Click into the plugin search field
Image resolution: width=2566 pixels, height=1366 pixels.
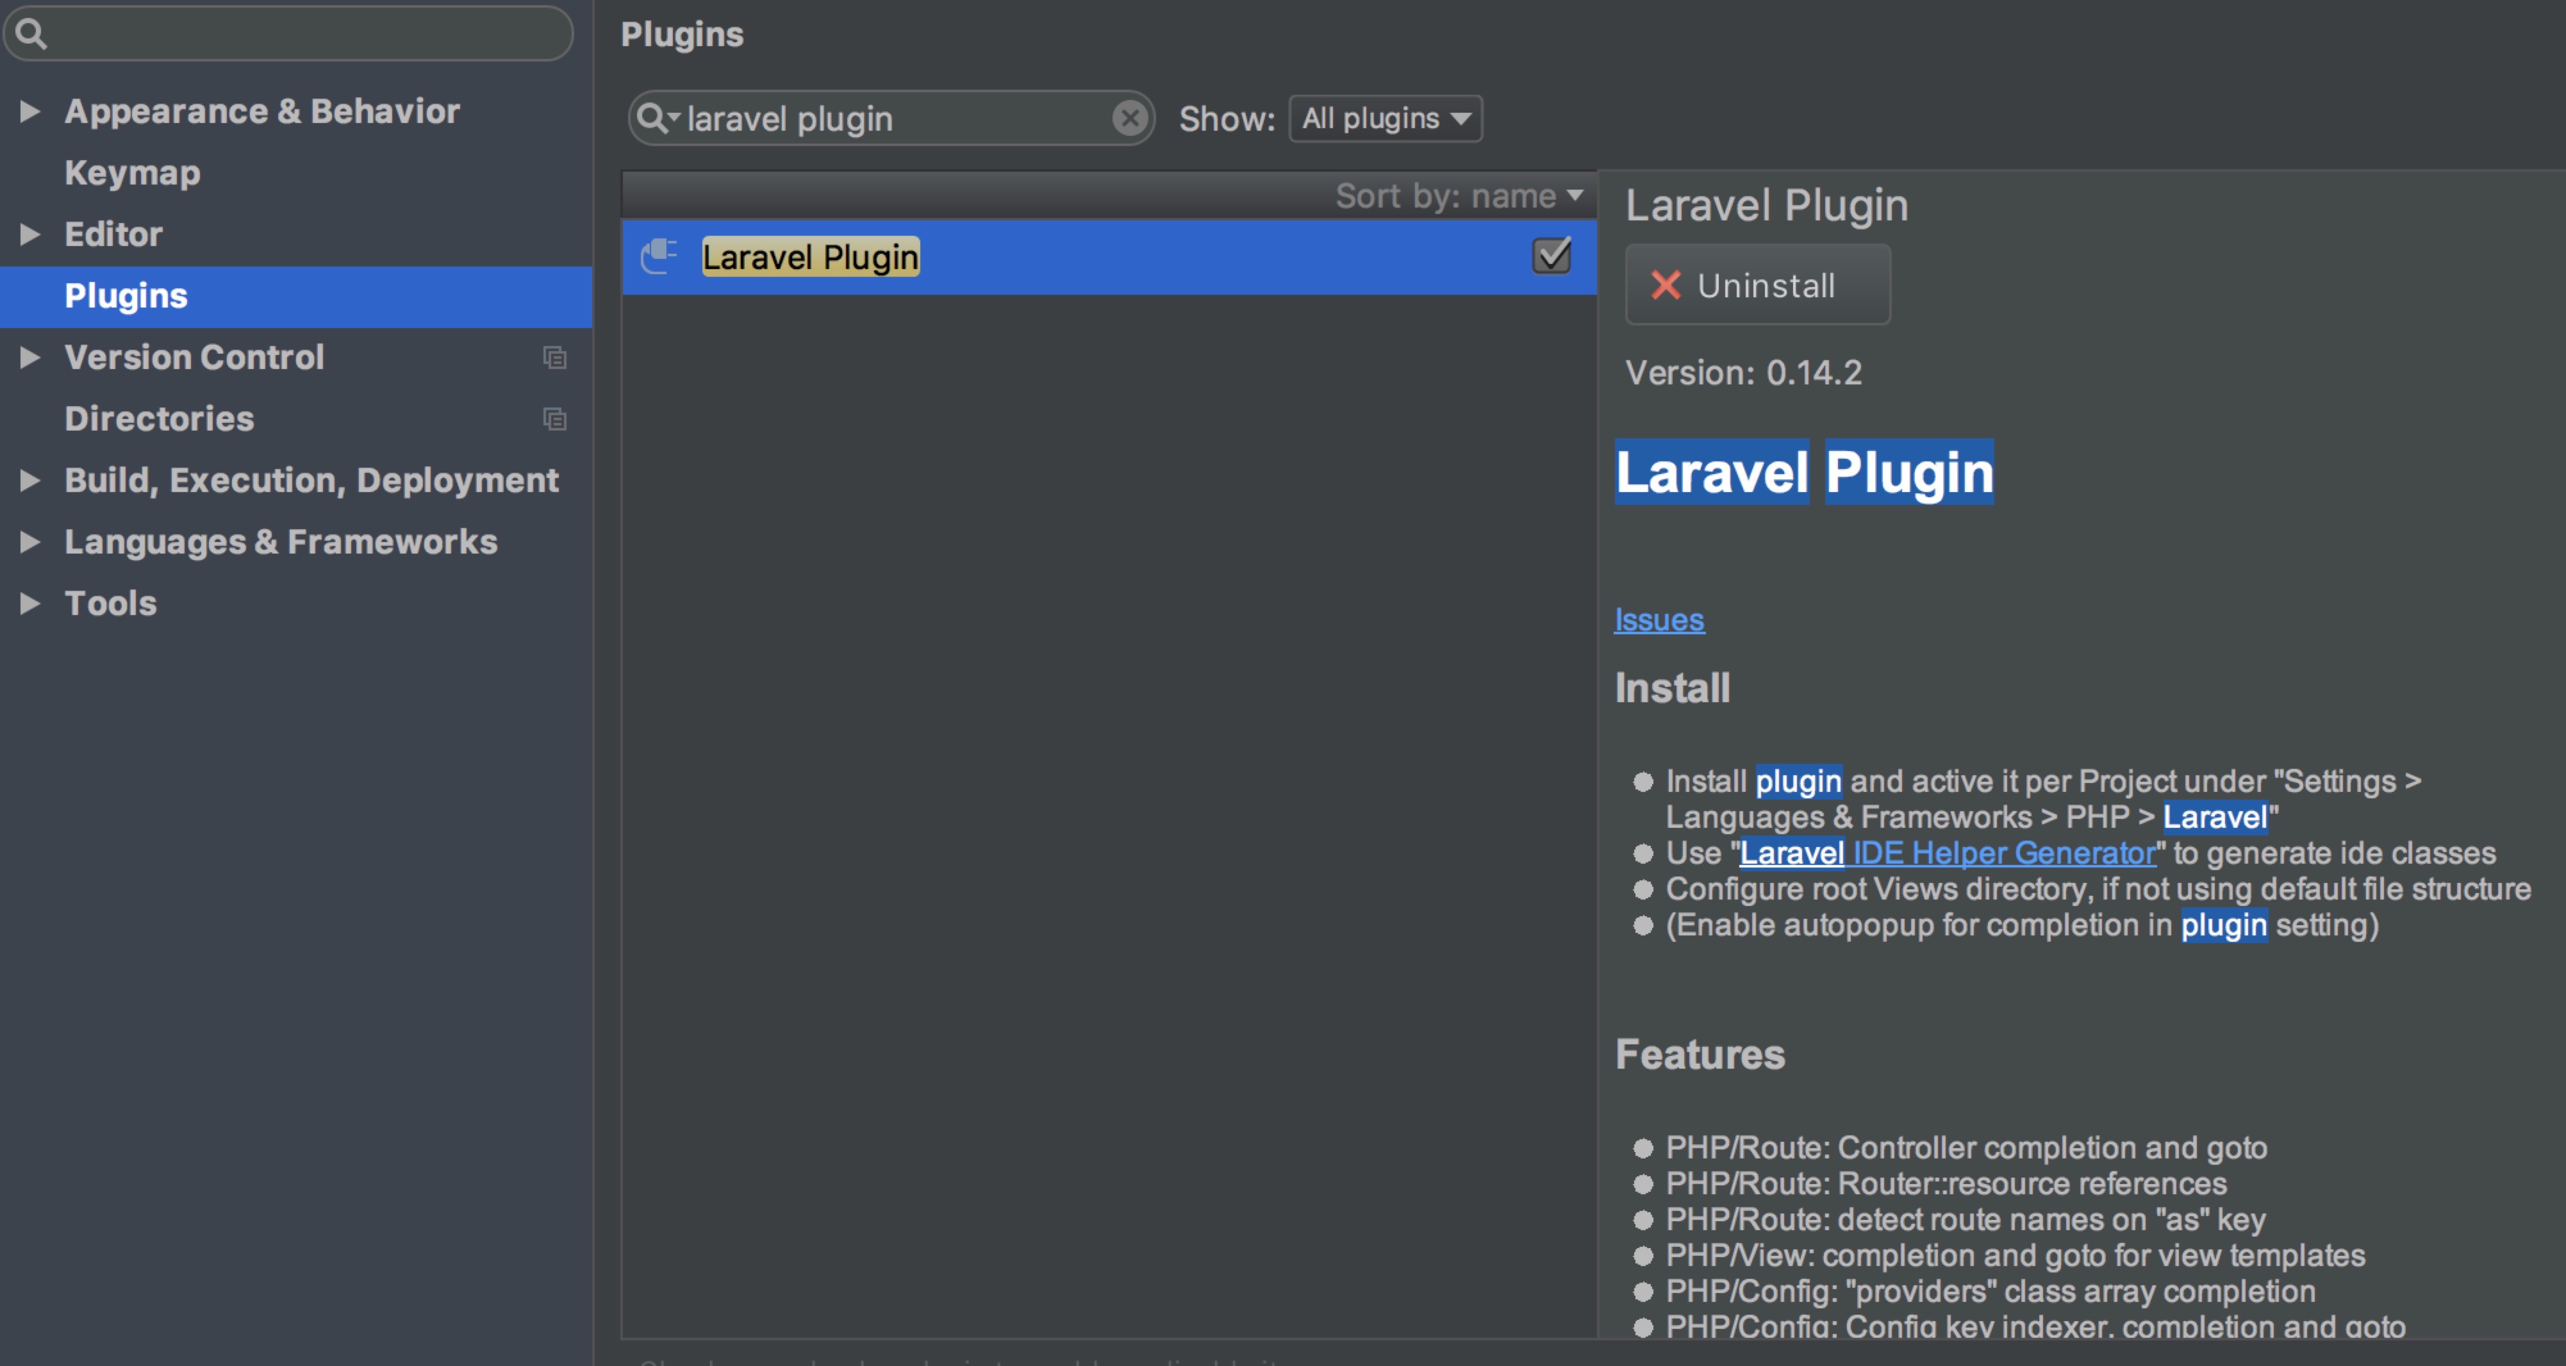(891, 119)
